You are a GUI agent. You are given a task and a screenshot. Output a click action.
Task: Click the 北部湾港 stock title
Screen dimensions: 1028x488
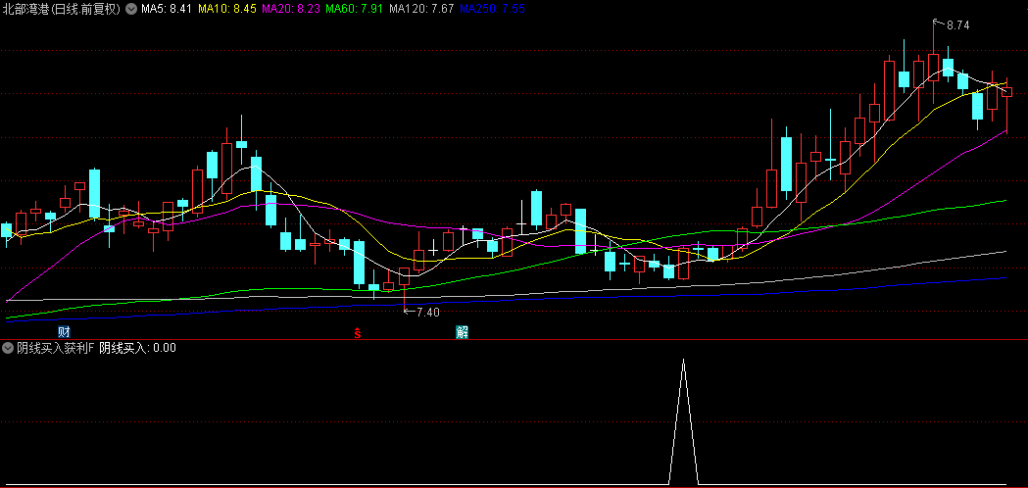click(x=24, y=9)
